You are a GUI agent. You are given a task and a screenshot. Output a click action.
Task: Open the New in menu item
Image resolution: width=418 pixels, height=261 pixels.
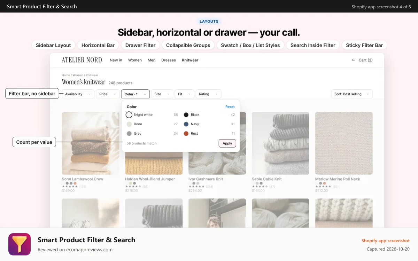(x=116, y=60)
